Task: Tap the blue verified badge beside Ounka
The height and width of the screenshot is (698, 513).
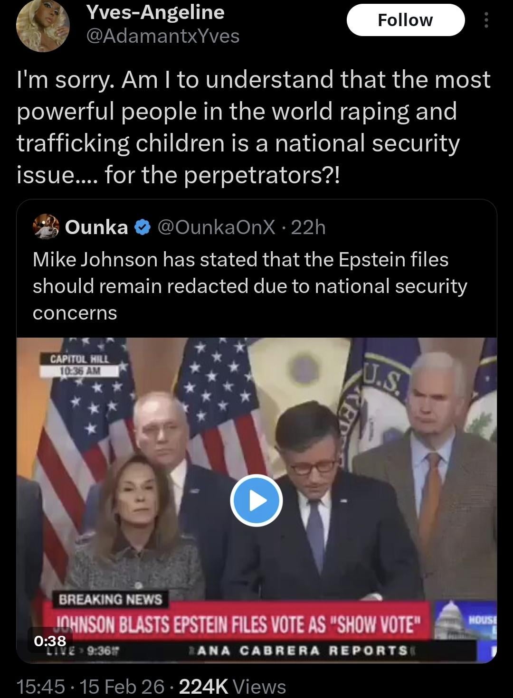Action: click(x=141, y=228)
